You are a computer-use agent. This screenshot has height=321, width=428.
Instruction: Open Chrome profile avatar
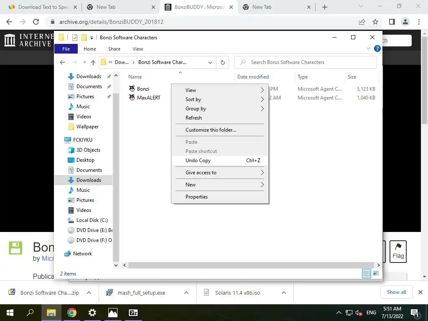pos(405,22)
